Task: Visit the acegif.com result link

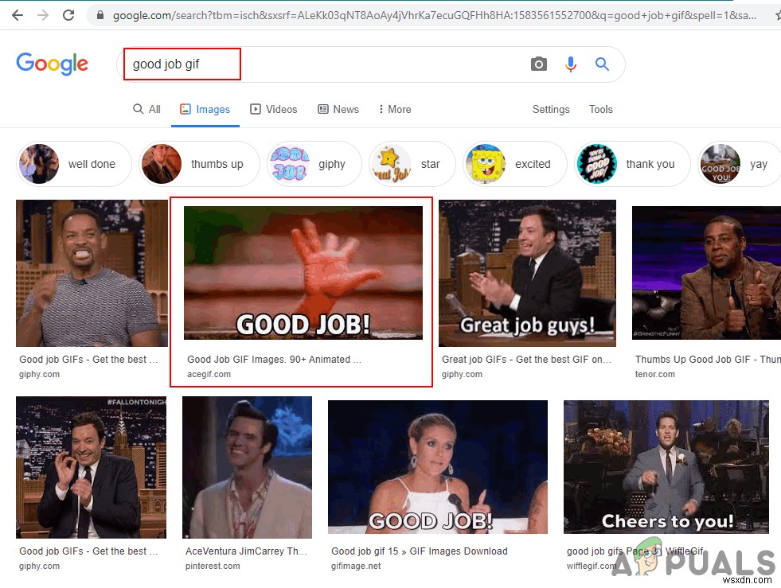Action: point(209,374)
